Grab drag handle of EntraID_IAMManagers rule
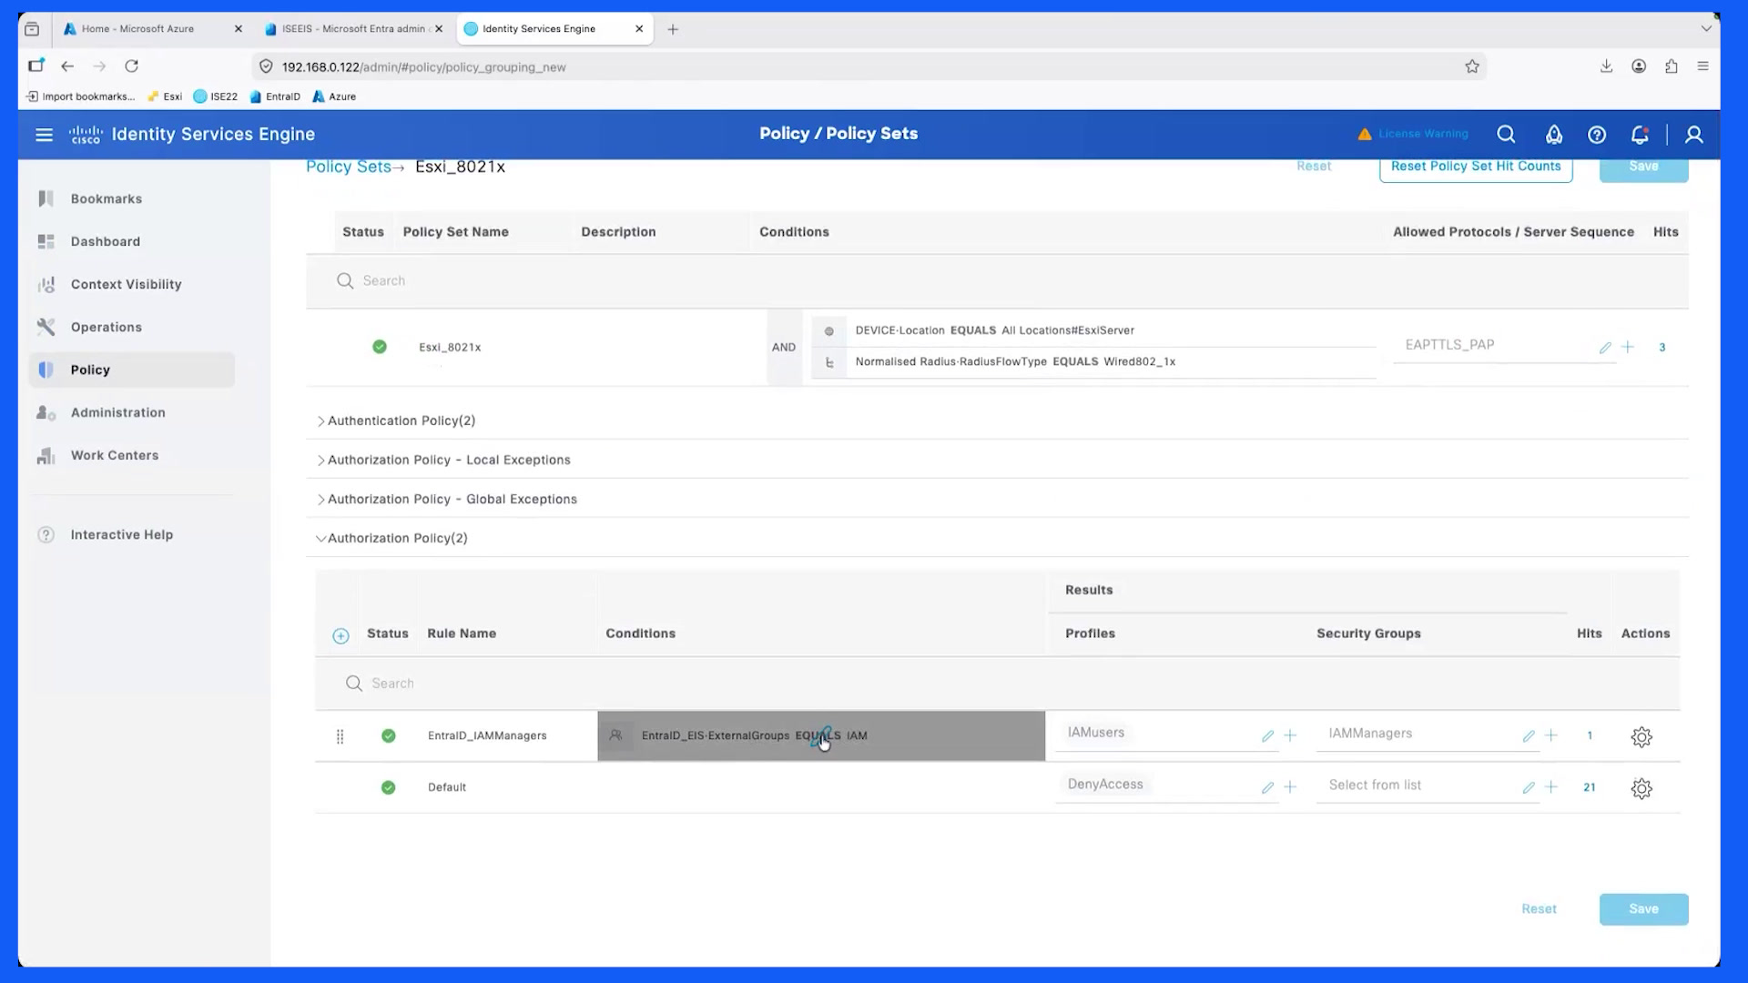The height and width of the screenshot is (983, 1748). pyautogui.click(x=340, y=736)
